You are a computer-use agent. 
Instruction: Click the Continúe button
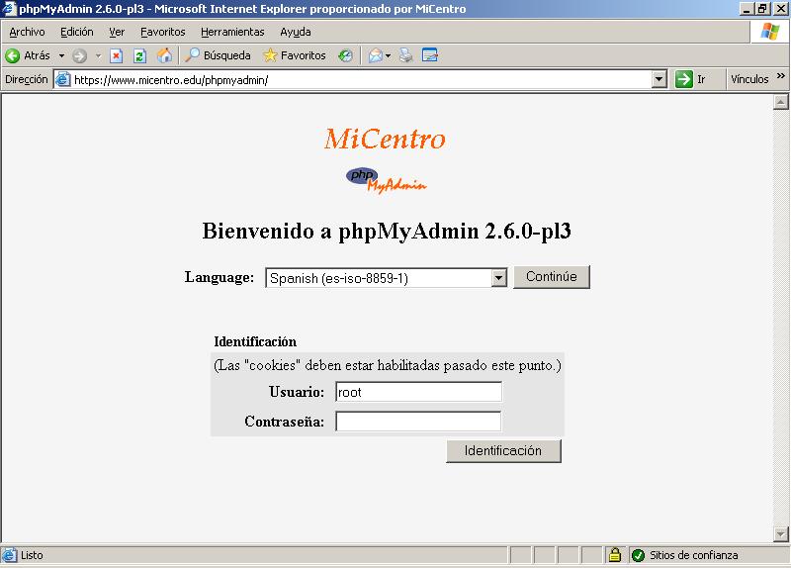[x=552, y=277]
